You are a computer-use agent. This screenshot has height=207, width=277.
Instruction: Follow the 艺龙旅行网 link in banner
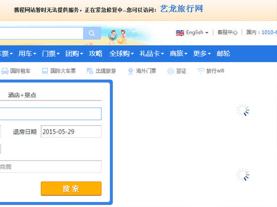click(181, 9)
